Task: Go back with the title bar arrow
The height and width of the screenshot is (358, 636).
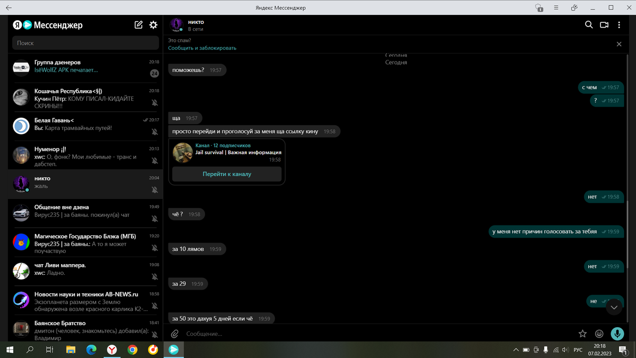Action: [9, 7]
